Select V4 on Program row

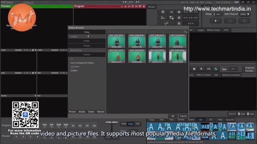tap(94, 126)
